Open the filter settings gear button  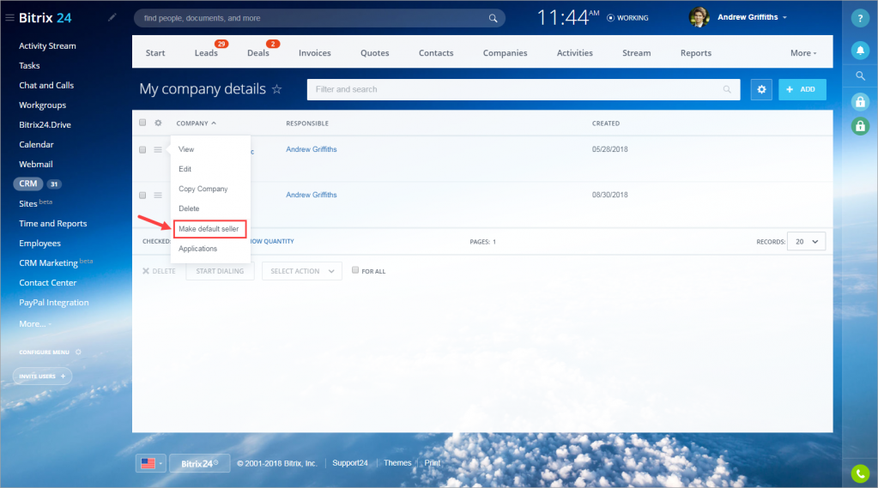pyautogui.click(x=761, y=89)
